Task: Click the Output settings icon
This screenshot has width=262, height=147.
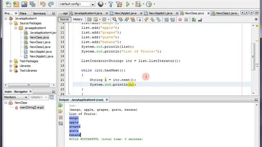Action: coord(61,123)
